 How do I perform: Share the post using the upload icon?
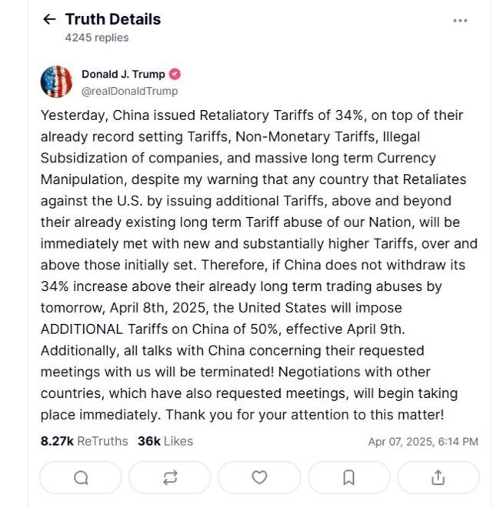coord(438,478)
